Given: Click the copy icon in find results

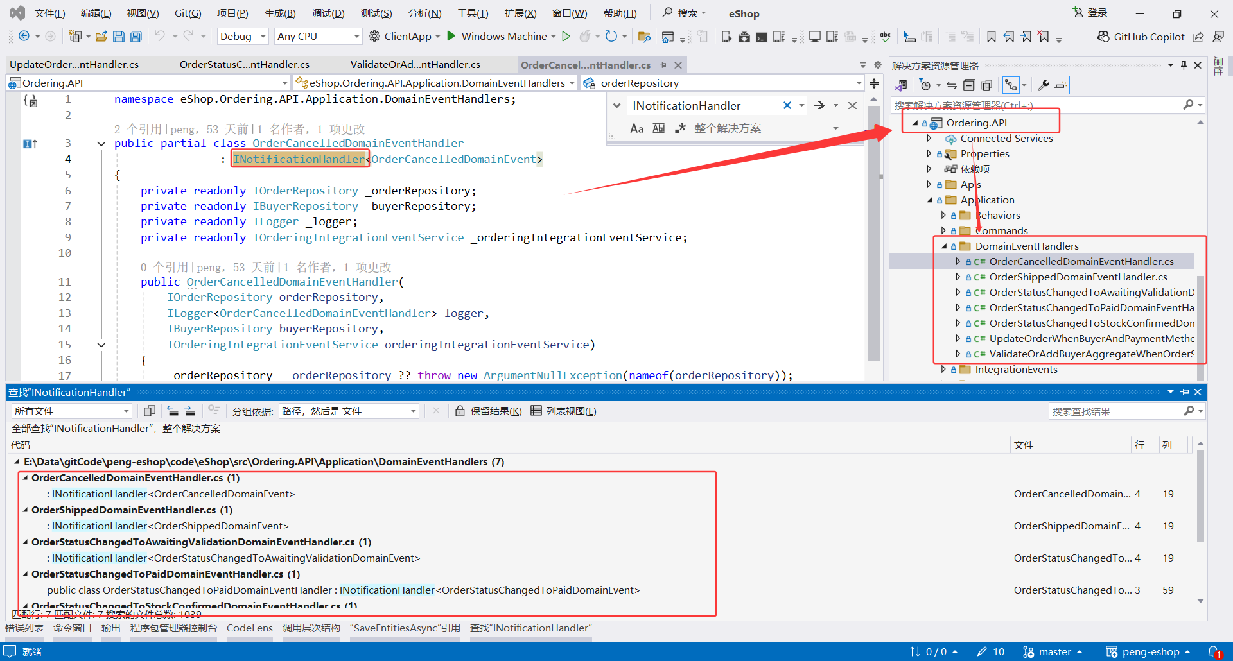Looking at the screenshot, I should 150,411.
